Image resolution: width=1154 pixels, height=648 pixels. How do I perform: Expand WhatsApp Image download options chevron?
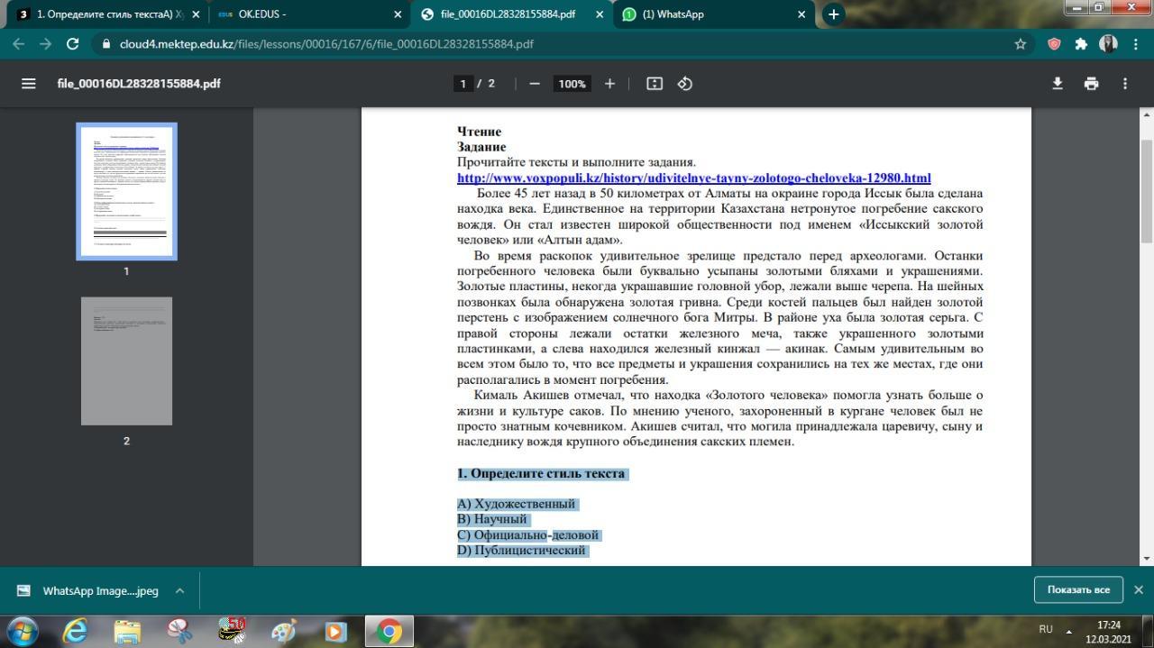click(179, 591)
